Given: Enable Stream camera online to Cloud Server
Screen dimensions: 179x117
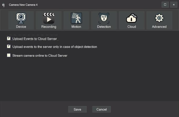Looking at the screenshot, I should 9,55.
